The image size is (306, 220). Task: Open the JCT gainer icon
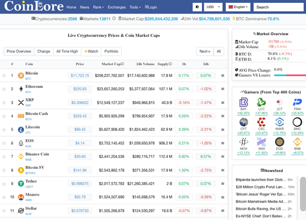click(x=280, y=102)
